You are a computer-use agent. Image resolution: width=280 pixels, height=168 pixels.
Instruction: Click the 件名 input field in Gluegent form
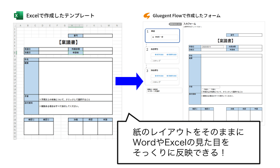click(231, 56)
